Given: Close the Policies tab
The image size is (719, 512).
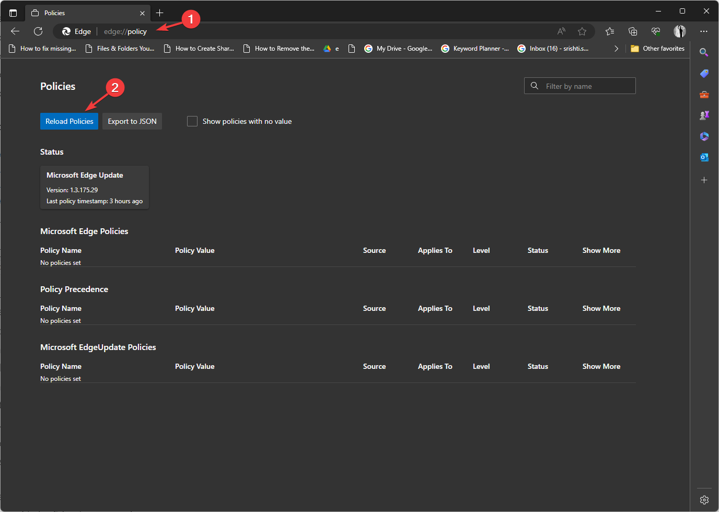Looking at the screenshot, I should click(142, 13).
